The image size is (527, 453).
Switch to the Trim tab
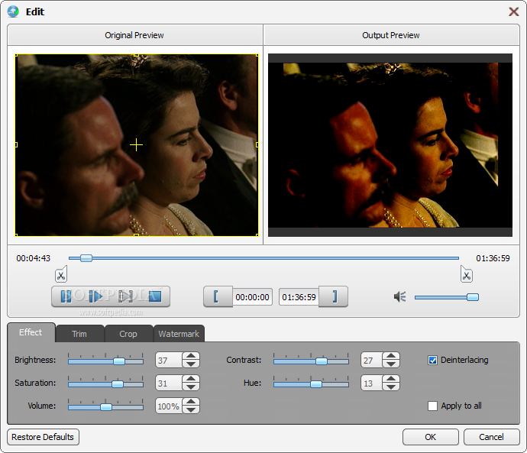79,334
